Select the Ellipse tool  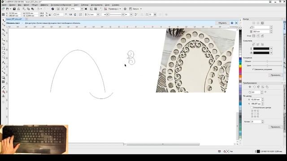(x=3, y=53)
